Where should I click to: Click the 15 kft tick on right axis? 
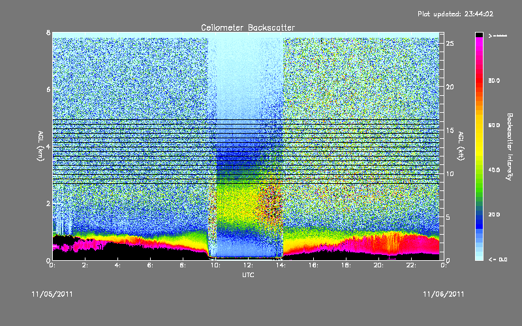450,130
